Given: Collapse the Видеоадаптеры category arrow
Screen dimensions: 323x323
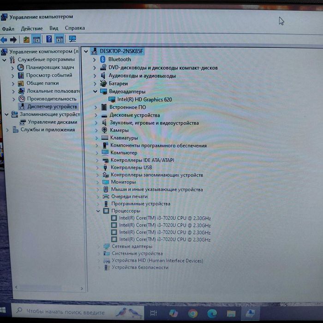Looking at the screenshot, I should coord(95,91).
